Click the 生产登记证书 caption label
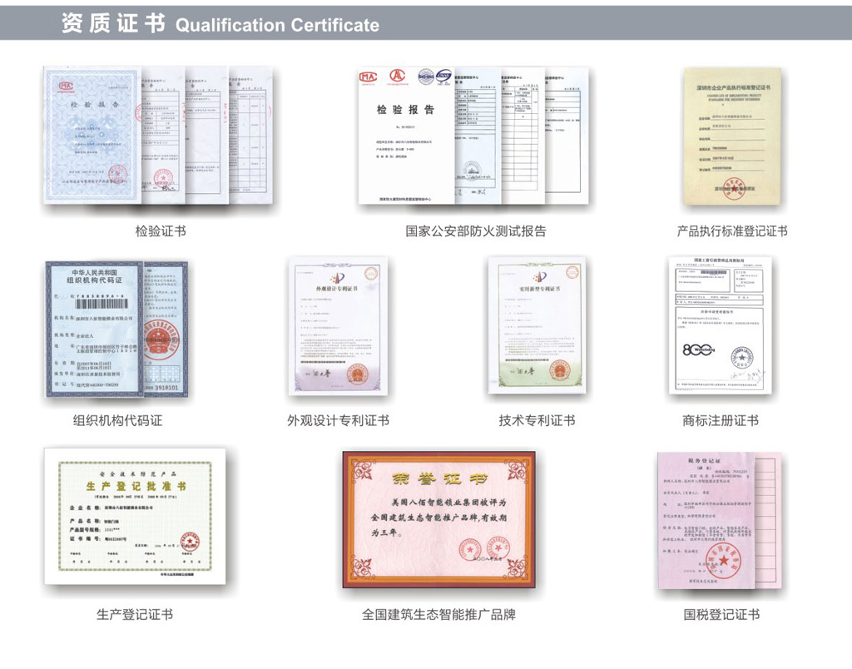 coord(135,615)
